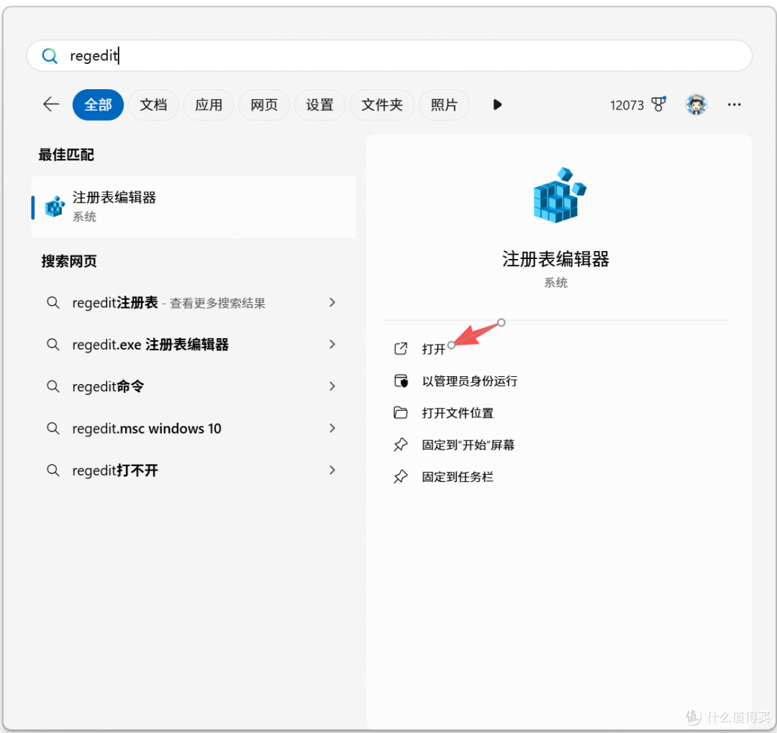777x733 pixels.
Task: Click the 12073 rewards points
Action: pyautogui.click(x=627, y=105)
